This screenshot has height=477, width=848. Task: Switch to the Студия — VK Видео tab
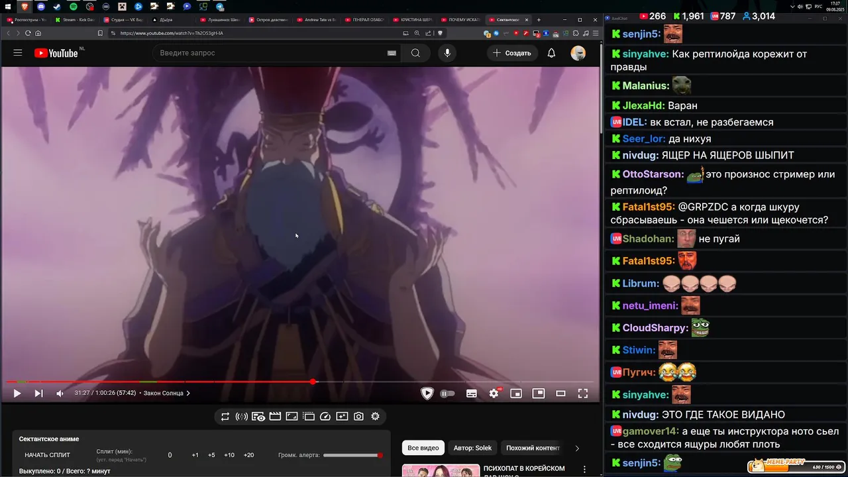pyautogui.click(x=123, y=20)
